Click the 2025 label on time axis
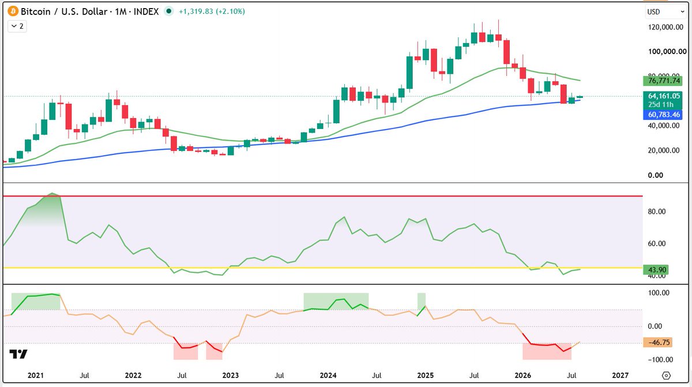692x387 pixels. coord(425,374)
